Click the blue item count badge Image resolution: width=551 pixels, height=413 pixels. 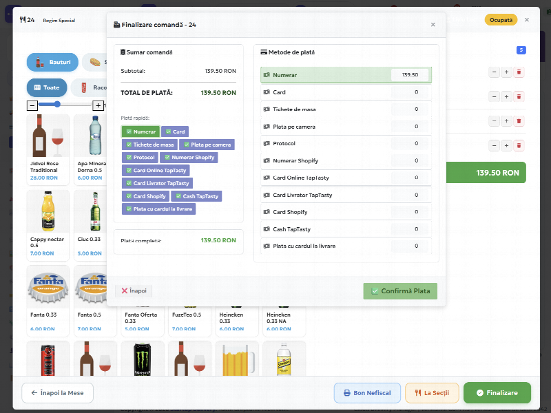[521, 50]
